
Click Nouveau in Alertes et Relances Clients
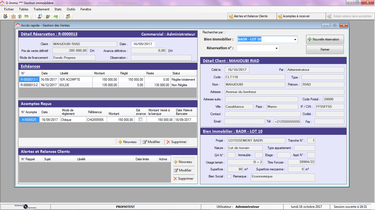pos(183,162)
